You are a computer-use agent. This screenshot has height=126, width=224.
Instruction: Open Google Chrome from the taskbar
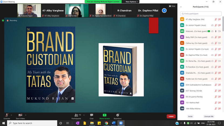pyautogui.click(x=106, y=123)
